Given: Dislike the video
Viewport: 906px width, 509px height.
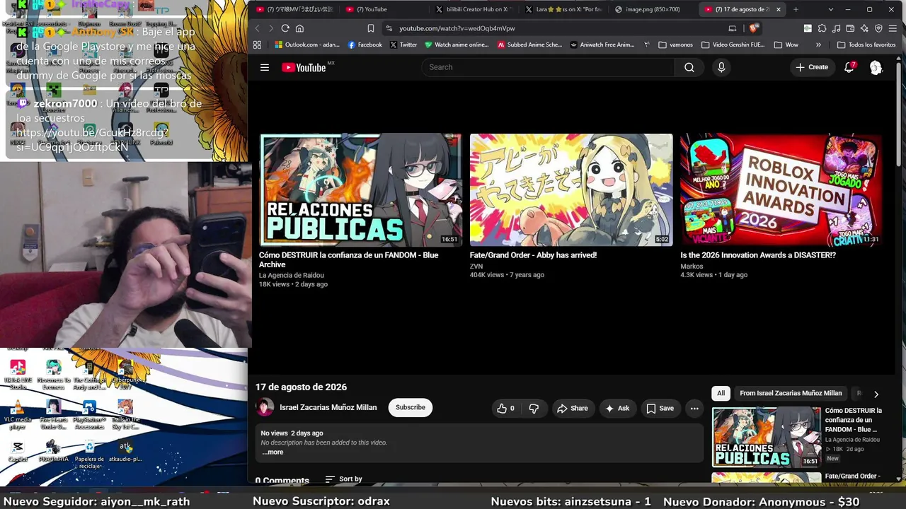Looking at the screenshot, I should [x=534, y=408].
